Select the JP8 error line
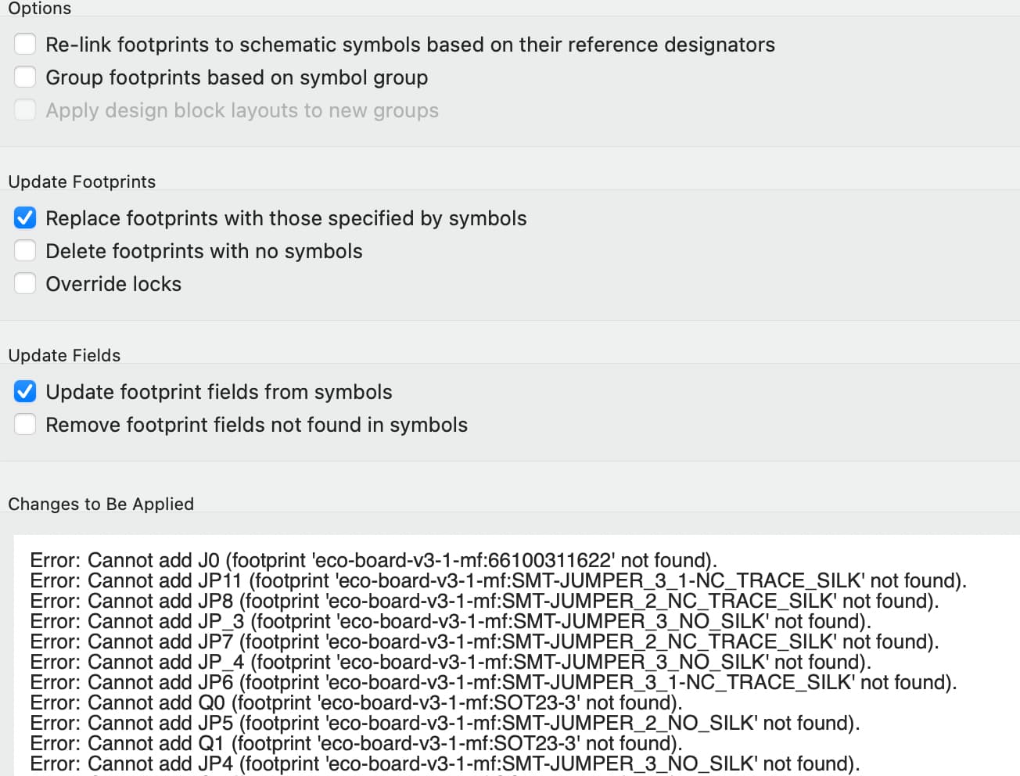 [x=484, y=601]
